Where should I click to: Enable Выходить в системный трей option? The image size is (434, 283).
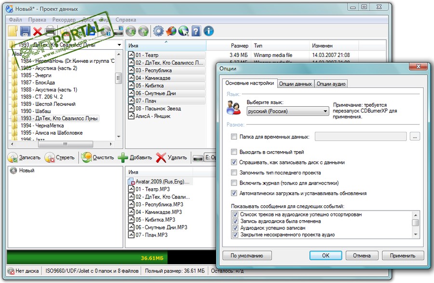tap(234, 152)
